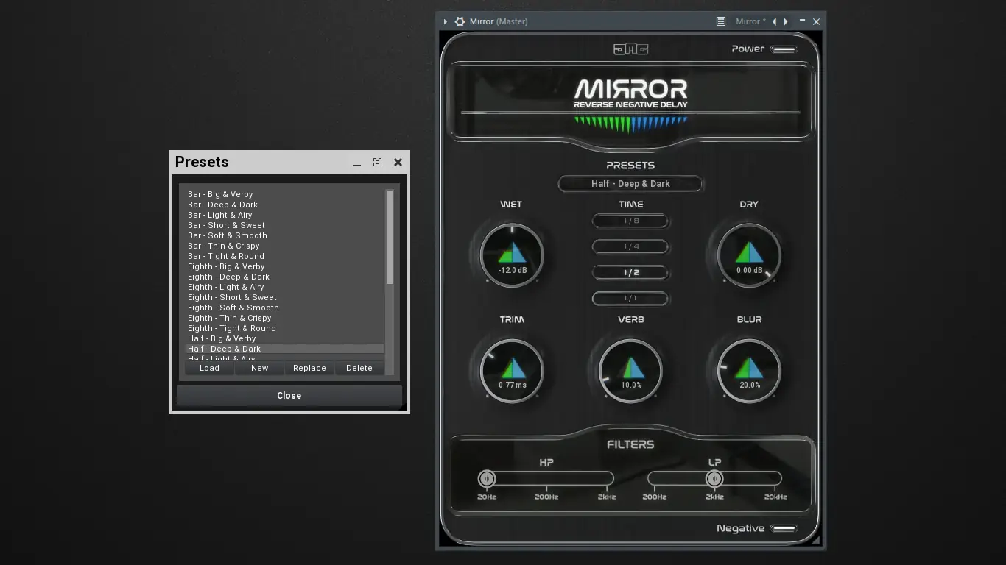
Task: Open the preset grid selector icon
Action: [721, 22]
